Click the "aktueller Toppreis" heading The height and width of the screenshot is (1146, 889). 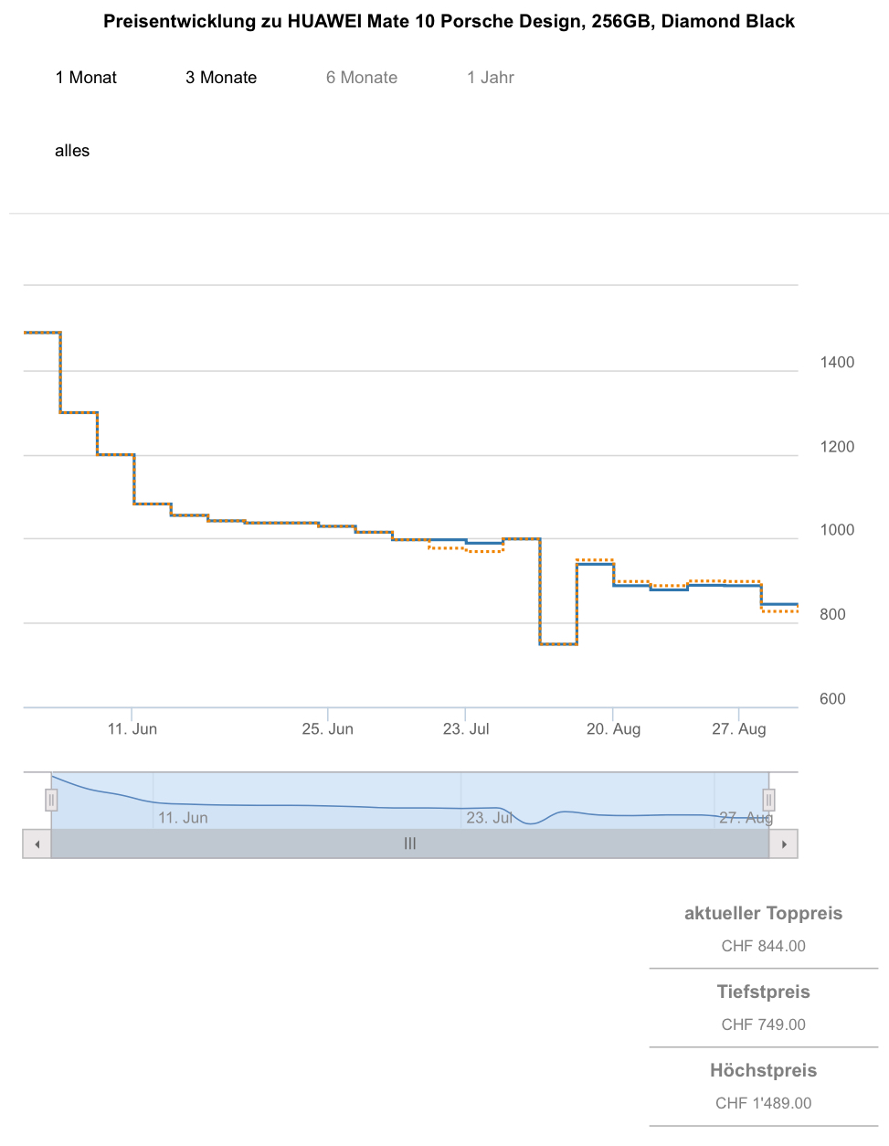[763, 913]
